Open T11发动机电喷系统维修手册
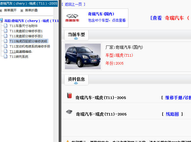Viewport: 191px width, 142px height. pyautogui.click(x=30, y=46)
